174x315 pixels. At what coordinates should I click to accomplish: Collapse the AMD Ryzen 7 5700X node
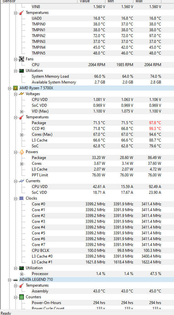(x=9, y=88)
